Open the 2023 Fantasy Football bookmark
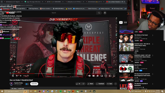This screenshot has width=165, height=93. coord(118,9)
